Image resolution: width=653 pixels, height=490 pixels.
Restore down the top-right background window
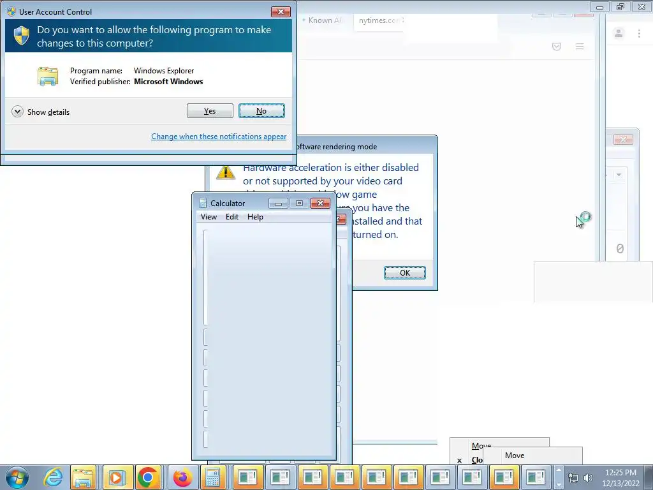(620, 7)
